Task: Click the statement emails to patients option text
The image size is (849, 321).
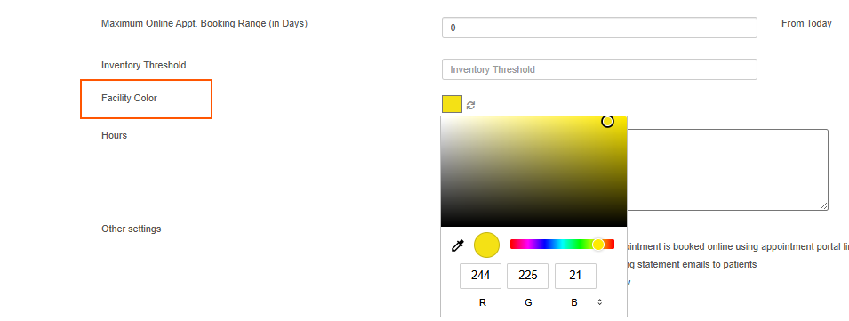Action: [x=697, y=264]
